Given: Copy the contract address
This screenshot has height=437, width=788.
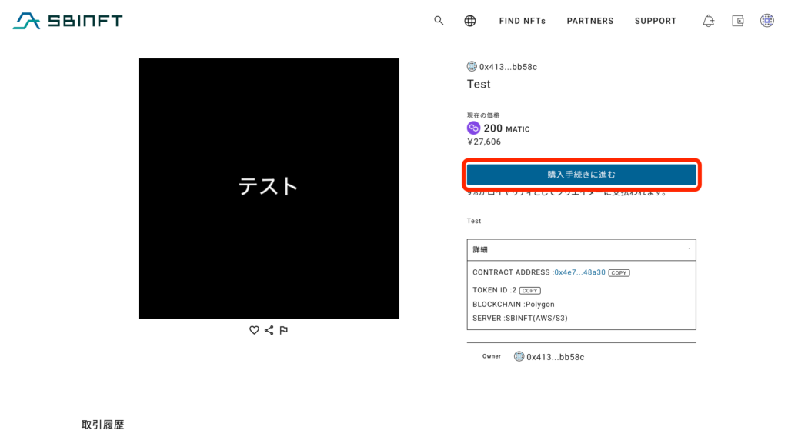Looking at the screenshot, I should tap(619, 273).
